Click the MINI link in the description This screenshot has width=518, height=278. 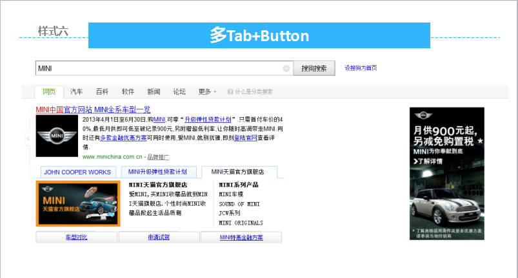coord(159,120)
